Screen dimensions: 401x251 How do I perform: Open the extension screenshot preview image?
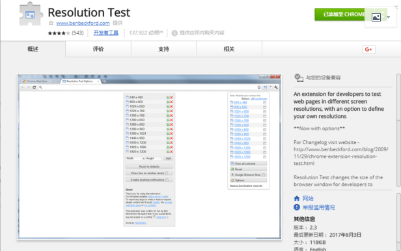click(x=149, y=157)
